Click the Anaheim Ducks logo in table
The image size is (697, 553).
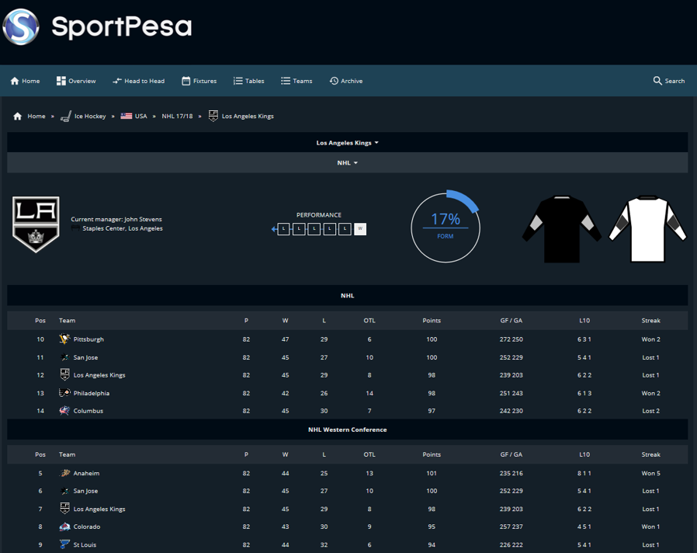coord(64,473)
